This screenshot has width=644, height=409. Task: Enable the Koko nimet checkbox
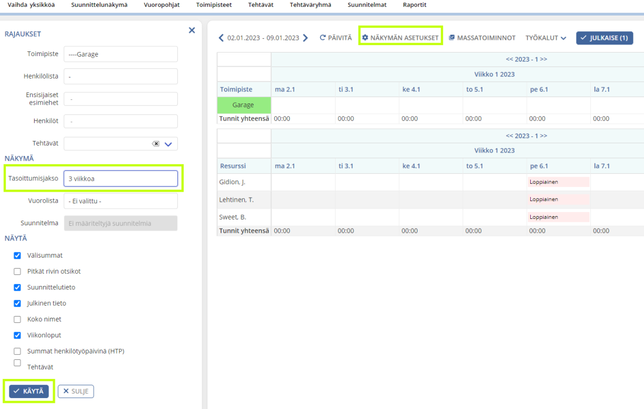[17, 319]
